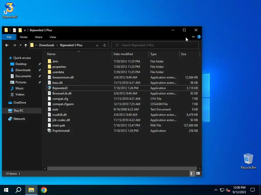
Task: Sort by the Type column header
Action: 153,54
